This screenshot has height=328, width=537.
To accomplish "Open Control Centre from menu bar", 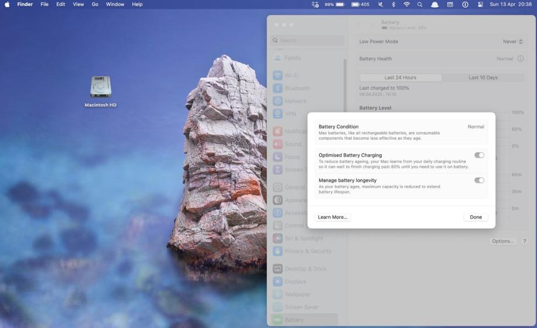I will 480,4.
